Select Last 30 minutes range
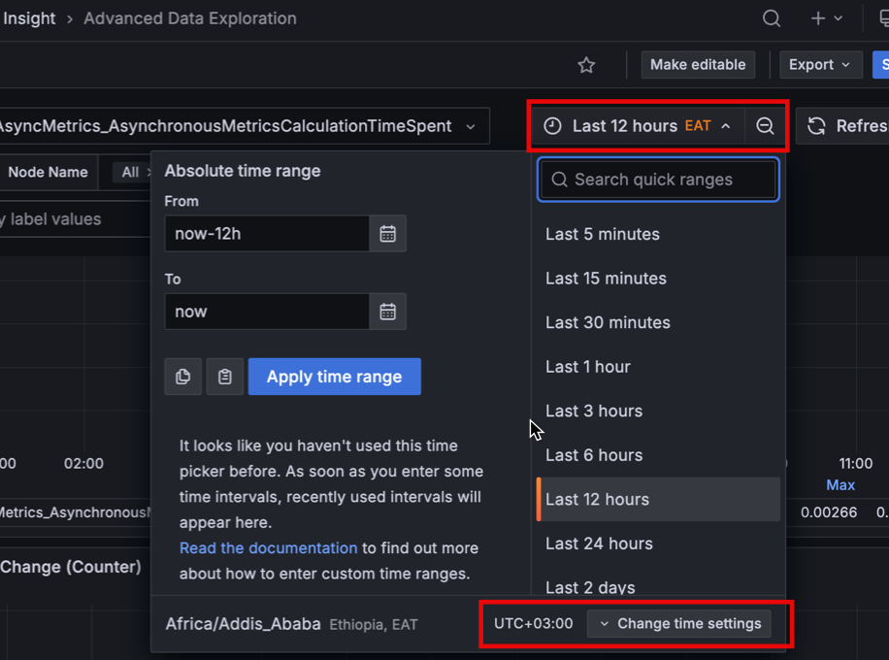 (658, 322)
